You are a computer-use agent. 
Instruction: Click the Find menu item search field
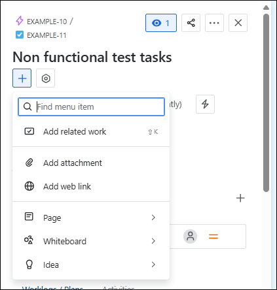[91, 106]
